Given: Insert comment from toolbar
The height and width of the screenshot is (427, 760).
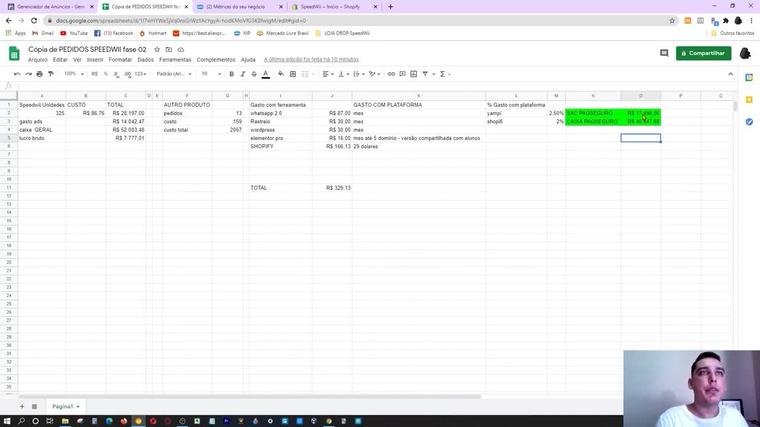Looking at the screenshot, I should [x=403, y=74].
